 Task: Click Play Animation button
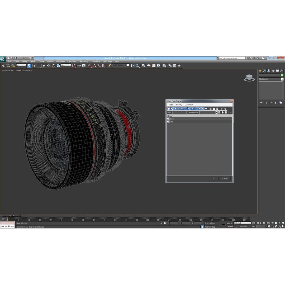261,223
